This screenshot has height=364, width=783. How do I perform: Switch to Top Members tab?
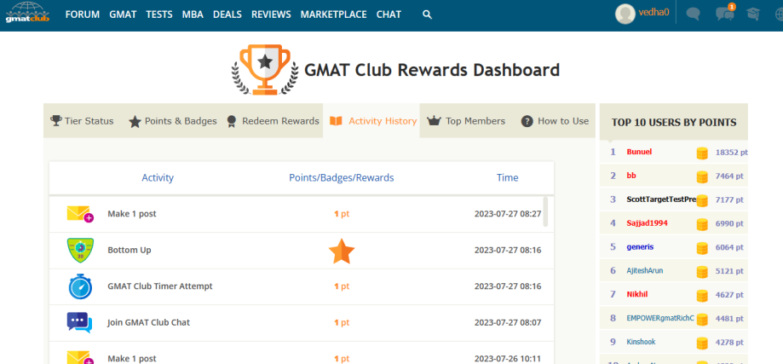coord(466,121)
